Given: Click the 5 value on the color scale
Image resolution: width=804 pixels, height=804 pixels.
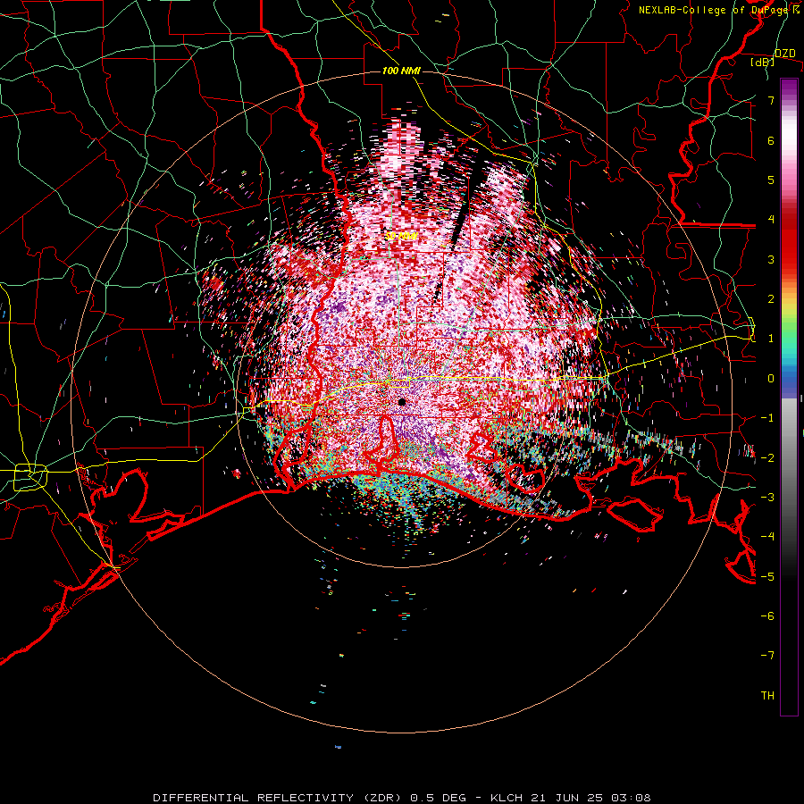Looking at the screenshot, I should pos(771,180).
